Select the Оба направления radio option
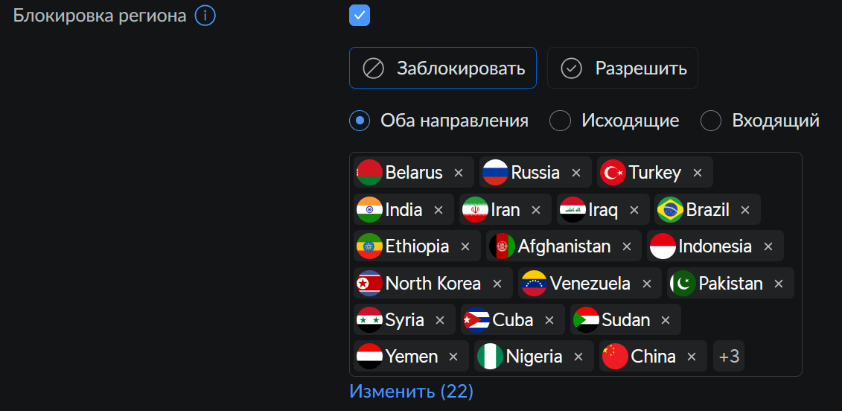Image resolution: width=842 pixels, height=411 pixels. 360,121
